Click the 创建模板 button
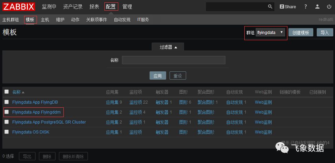Image resolution: width=335 pixels, height=163 pixels. 301,33
